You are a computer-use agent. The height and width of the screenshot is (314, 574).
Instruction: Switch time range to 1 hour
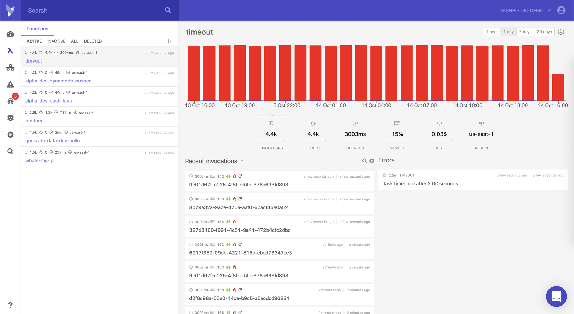(492, 32)
